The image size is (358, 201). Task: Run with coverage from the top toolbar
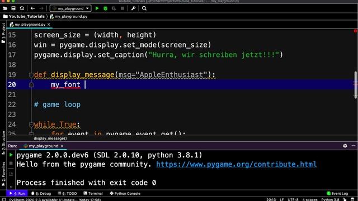pos(114,8)
